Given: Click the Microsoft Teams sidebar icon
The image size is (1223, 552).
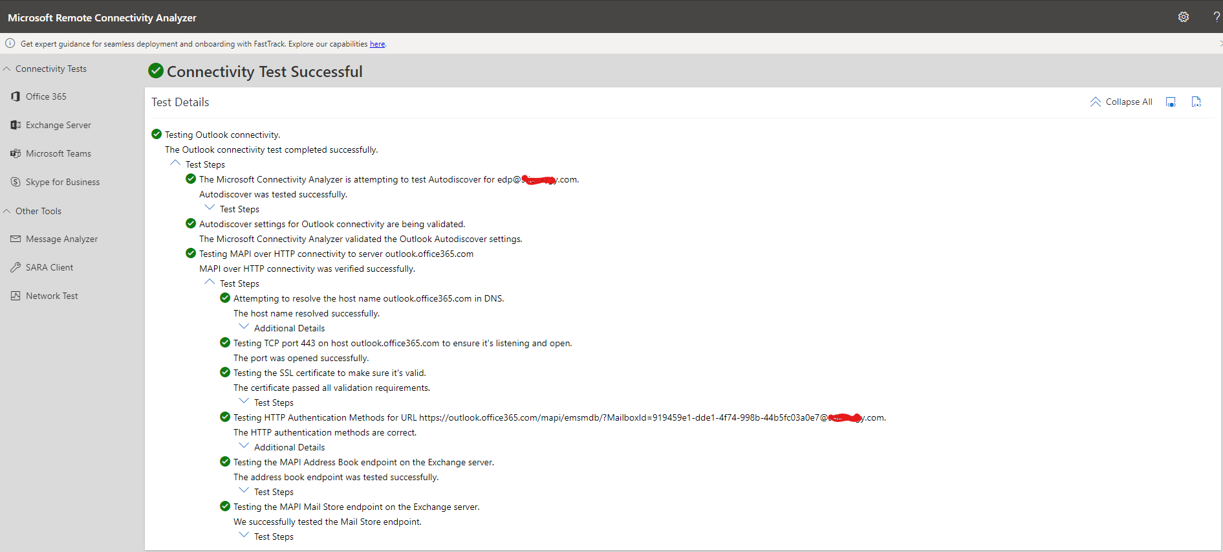Looking at the screenshot, I should 16,153.
